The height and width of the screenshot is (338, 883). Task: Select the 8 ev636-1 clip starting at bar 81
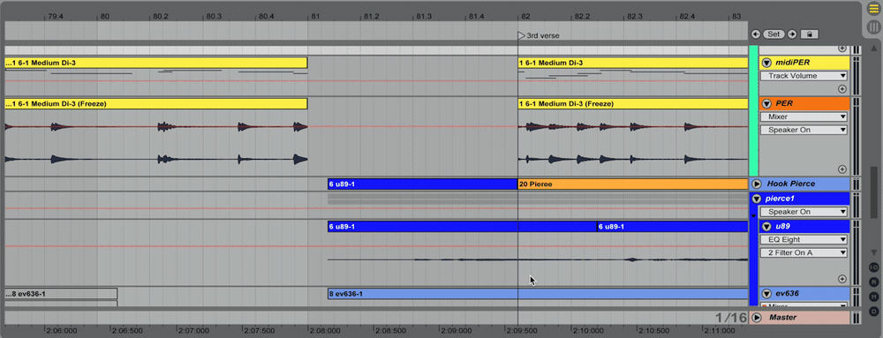[x=538, y=294]
